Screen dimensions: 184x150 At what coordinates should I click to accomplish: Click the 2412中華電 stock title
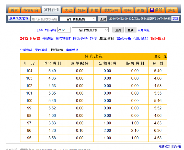30,39
